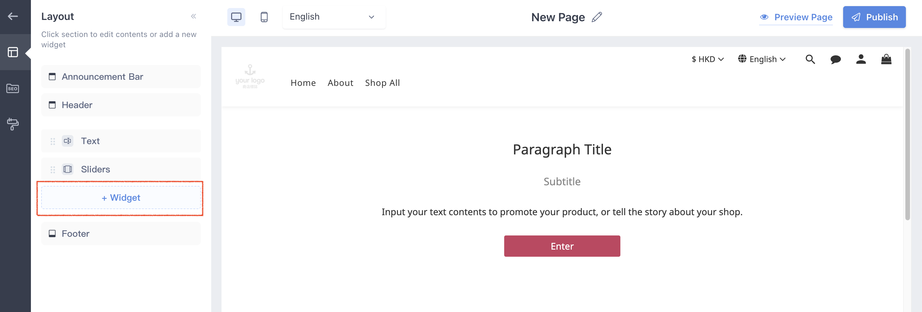Image resolution: width=922 pixels, height=312 pixels.
Task: Add a new widget with + Widget
Action: pyautogui.click(x=121, y=197)
